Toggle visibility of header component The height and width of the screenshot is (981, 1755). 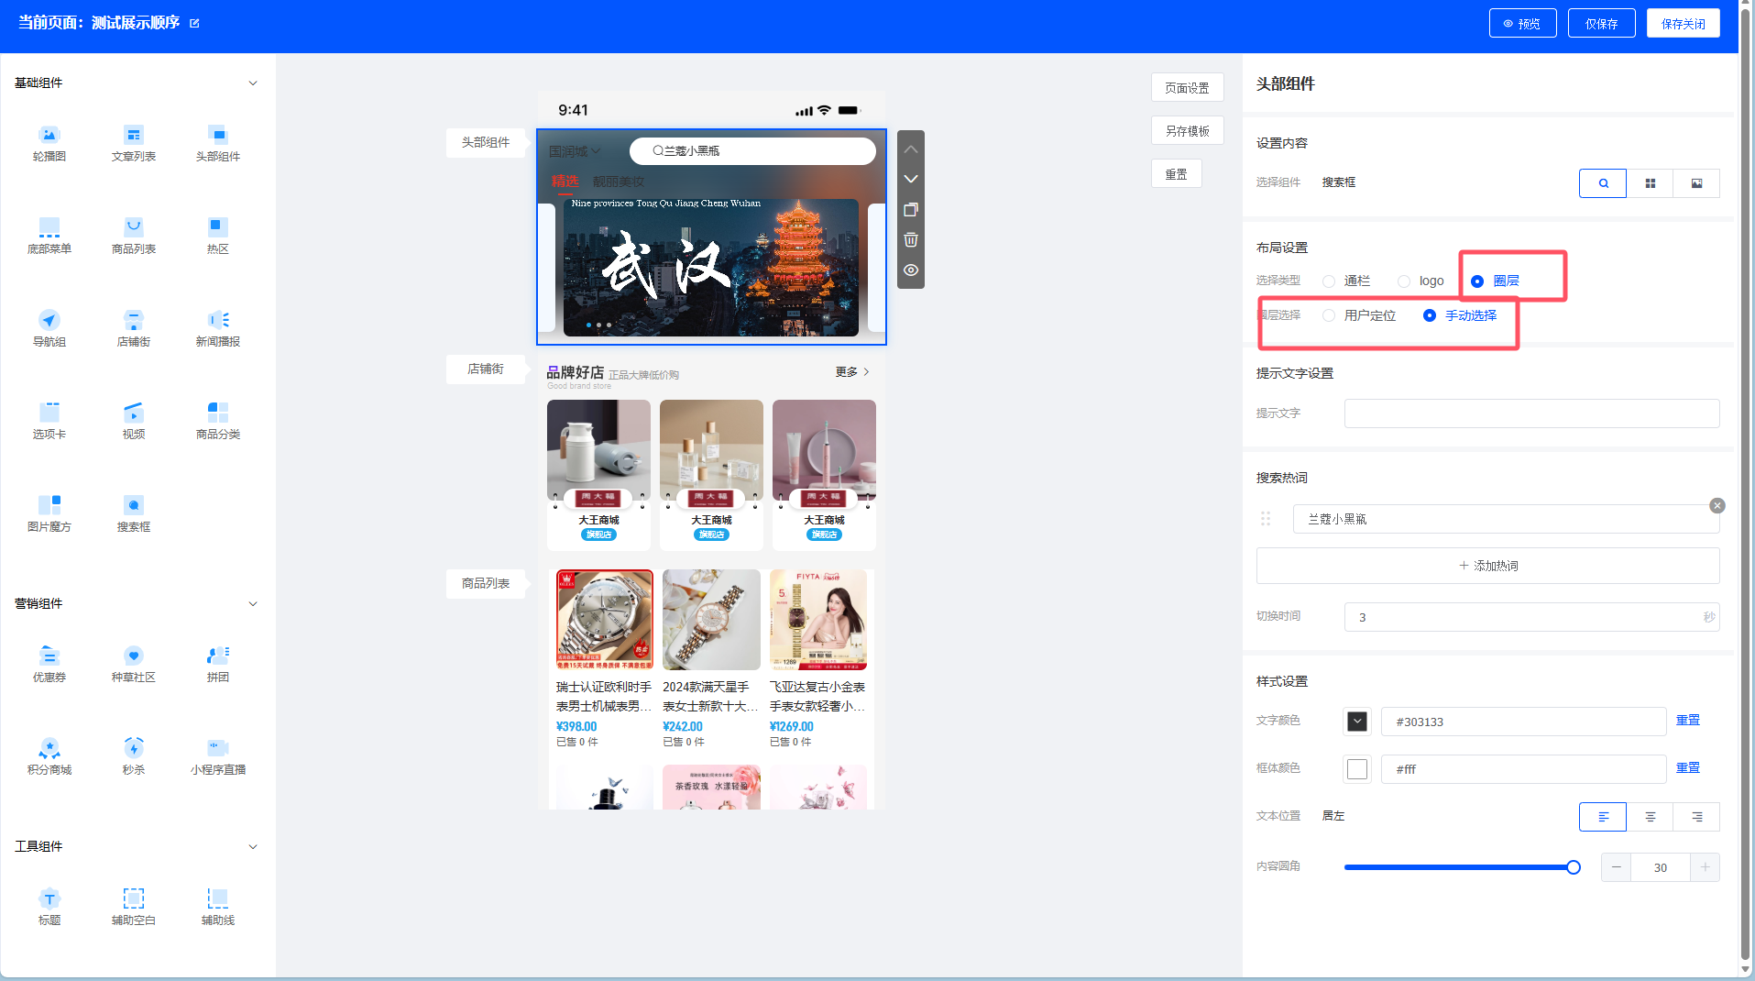(x=910, y=270)
